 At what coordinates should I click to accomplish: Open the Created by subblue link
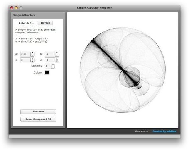tap(164, 131)
